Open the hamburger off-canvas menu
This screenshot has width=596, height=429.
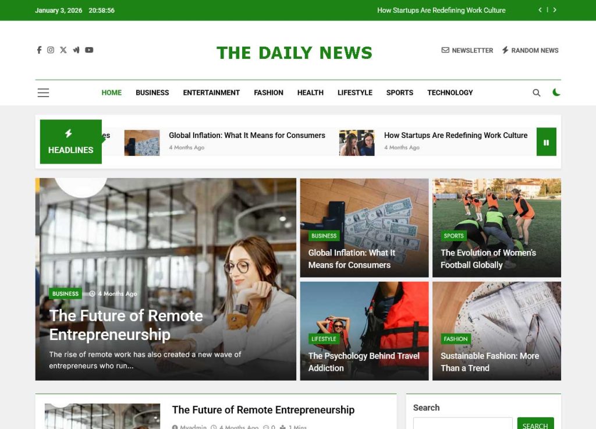tap(43, 93)
